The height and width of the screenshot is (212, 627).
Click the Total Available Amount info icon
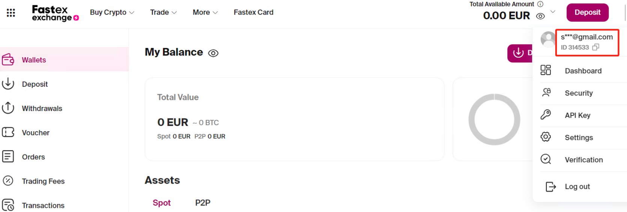[540, 4]
